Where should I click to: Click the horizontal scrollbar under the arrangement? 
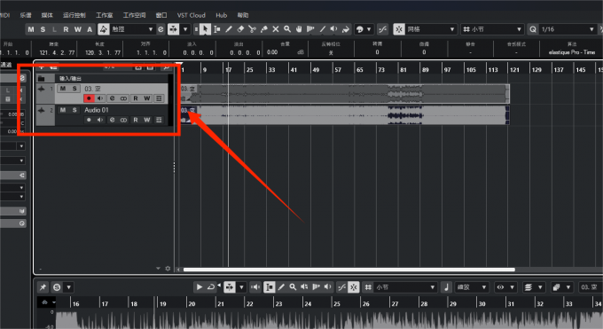pos(349,270)
